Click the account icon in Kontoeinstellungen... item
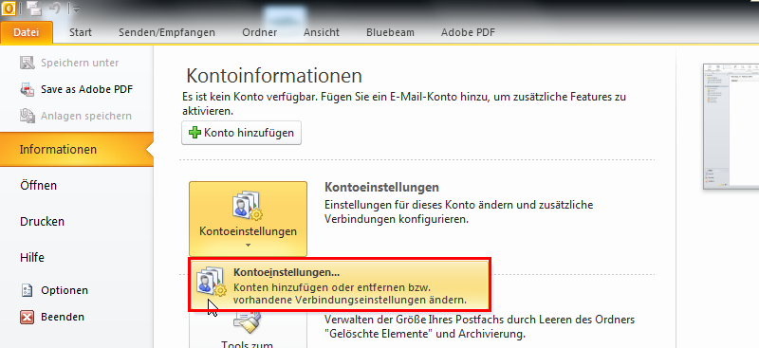Viewport: 759px width, 348px height. click(x=212, y=283)
